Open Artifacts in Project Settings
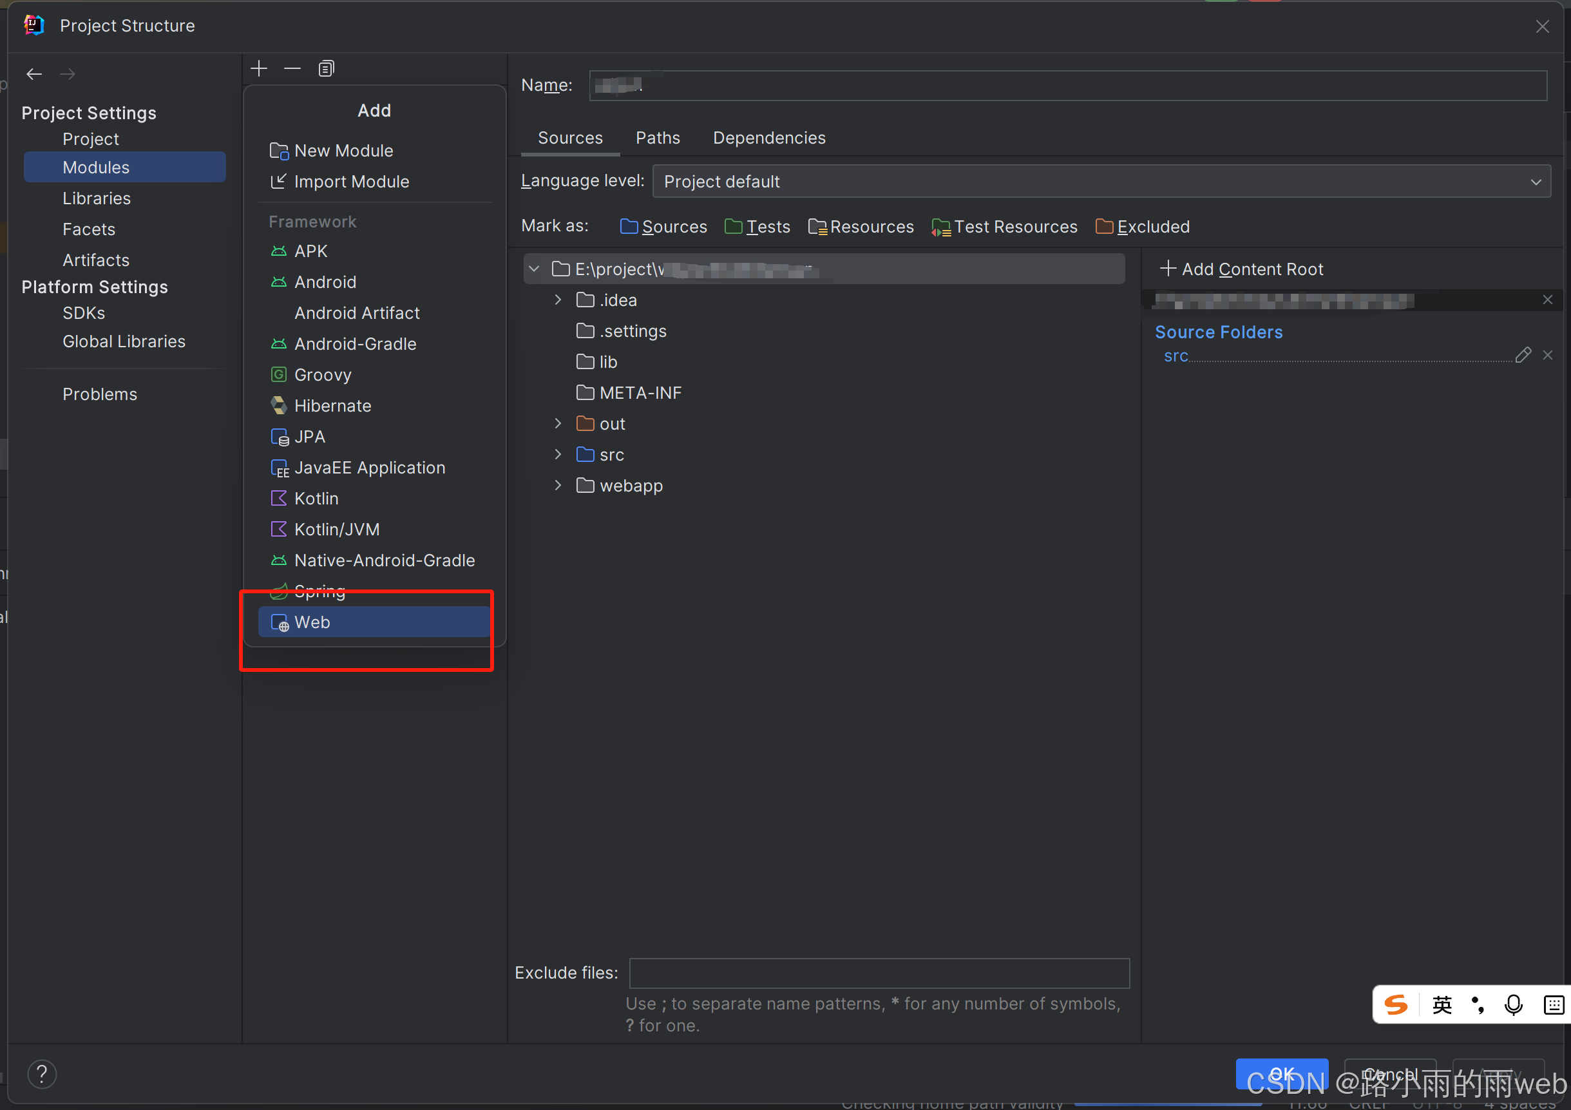This screenshot has height=1110, width=1571. click(96, 260)
